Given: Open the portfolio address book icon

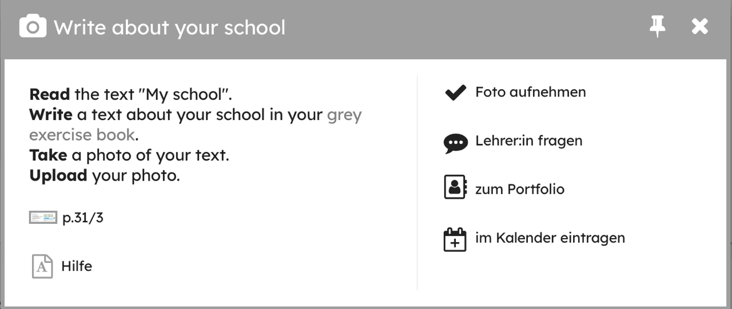Looking at the screenshot, I should tap(455, 188).
